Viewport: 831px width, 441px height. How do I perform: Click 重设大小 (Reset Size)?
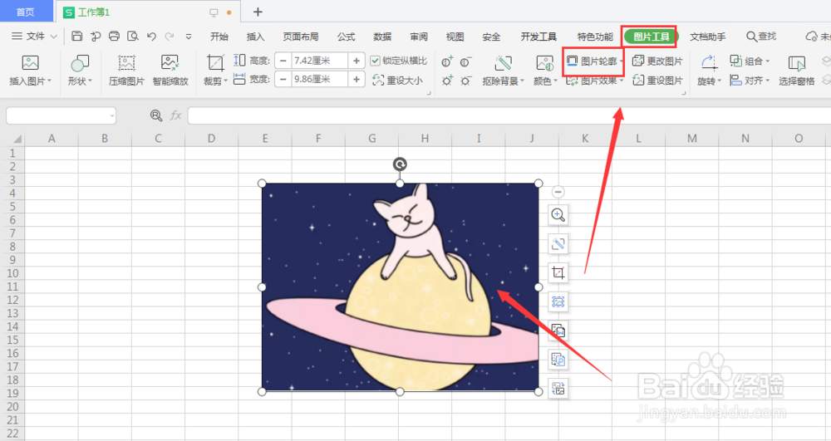pyautogui.click(x=397, y=80)
